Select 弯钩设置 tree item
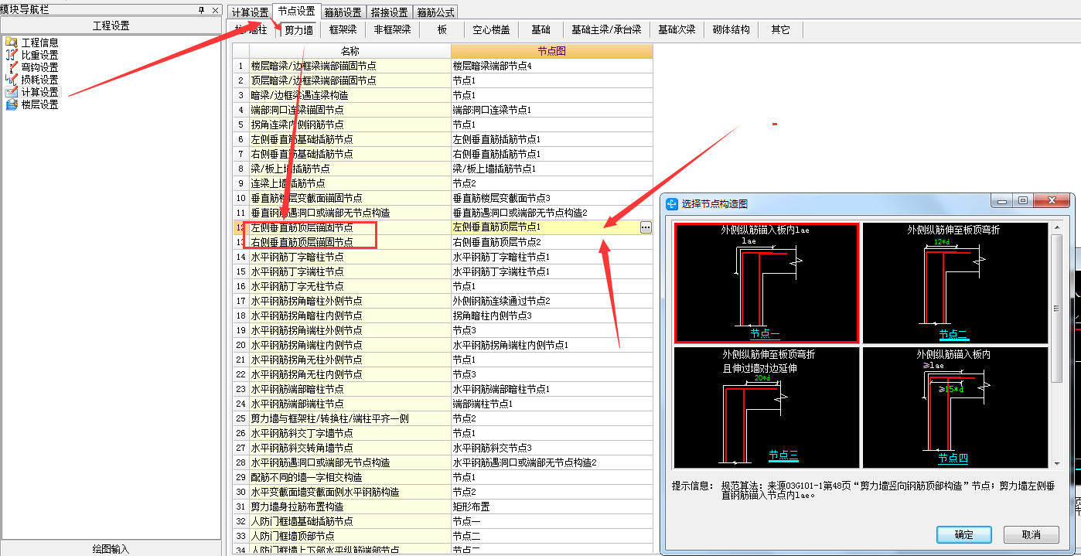 click(39, 67)
